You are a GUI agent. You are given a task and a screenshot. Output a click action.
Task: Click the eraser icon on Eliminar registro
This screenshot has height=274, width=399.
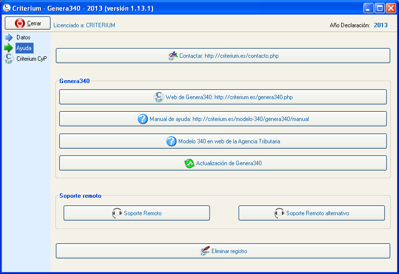point(205,251)
